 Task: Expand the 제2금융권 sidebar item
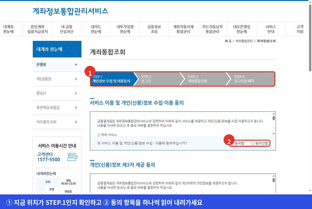[x=57, y=79]
